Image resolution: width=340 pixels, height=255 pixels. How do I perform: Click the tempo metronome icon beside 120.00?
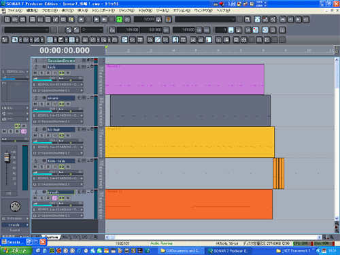tap(158, 20)
